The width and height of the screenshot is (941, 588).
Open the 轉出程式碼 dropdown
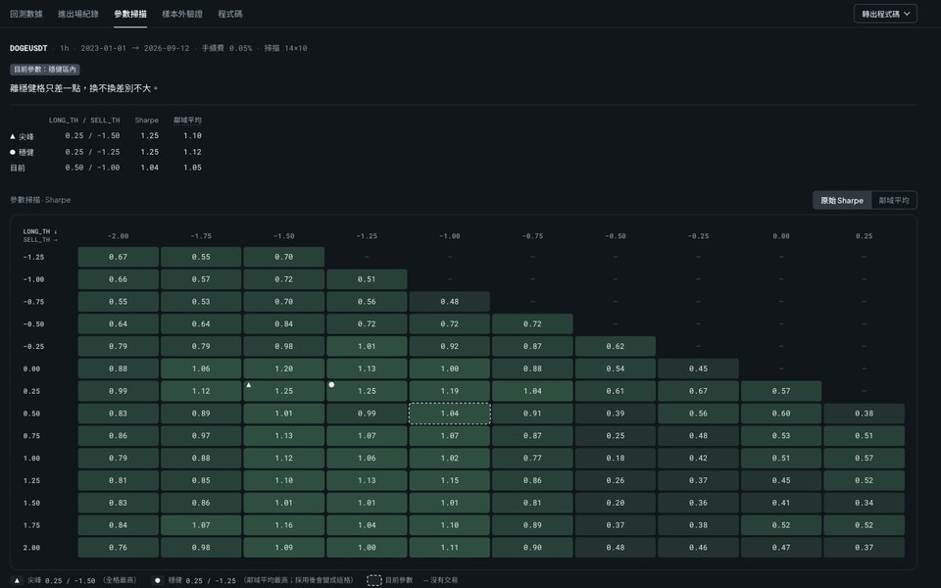[x=885, y=14]
